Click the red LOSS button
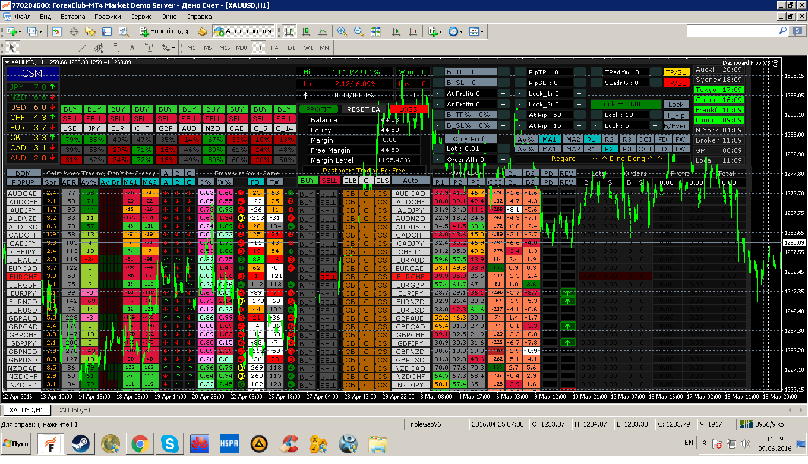 tap(409, 109)
